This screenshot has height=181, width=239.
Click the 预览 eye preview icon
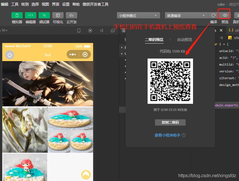pyautogui.click(x=225, y=15)
